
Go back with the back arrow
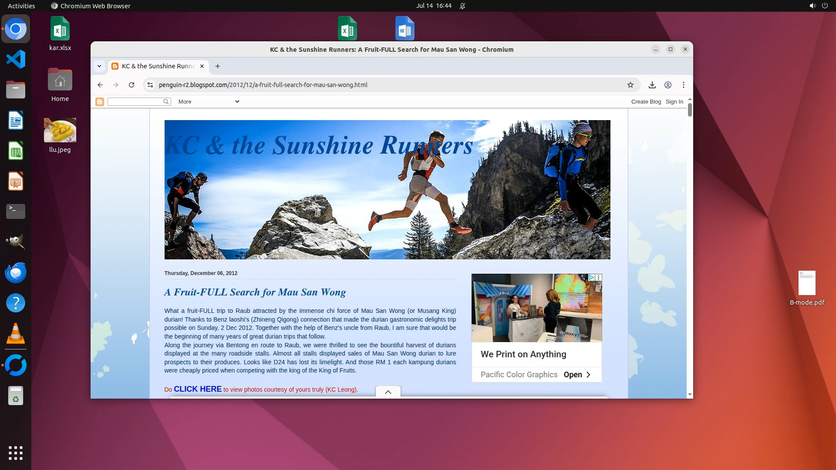(100, 85)
